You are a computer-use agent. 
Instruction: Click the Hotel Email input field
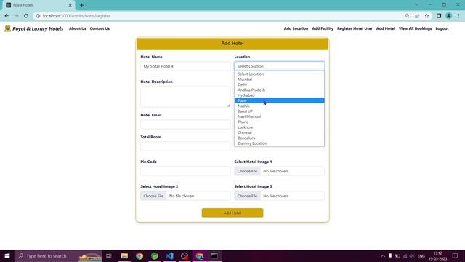click(x=185, y=124)
